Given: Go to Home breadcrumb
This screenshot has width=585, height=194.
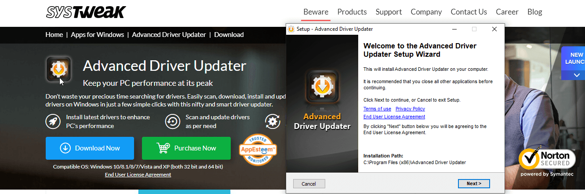Looking at the screenshot, I should (54, 35).
